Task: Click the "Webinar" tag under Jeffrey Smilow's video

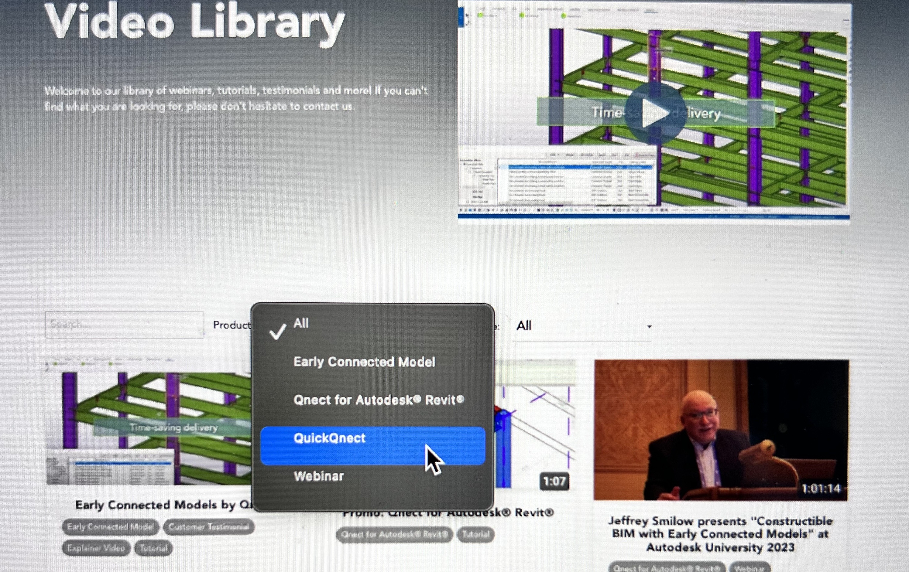Action: [x=750, y=567]
